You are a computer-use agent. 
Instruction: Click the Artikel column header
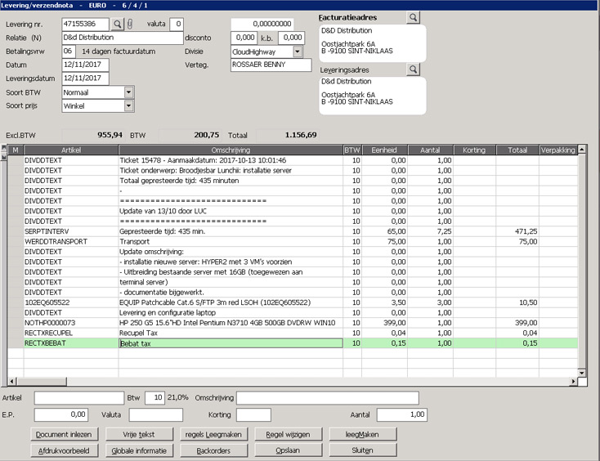[x=71, y=150]
